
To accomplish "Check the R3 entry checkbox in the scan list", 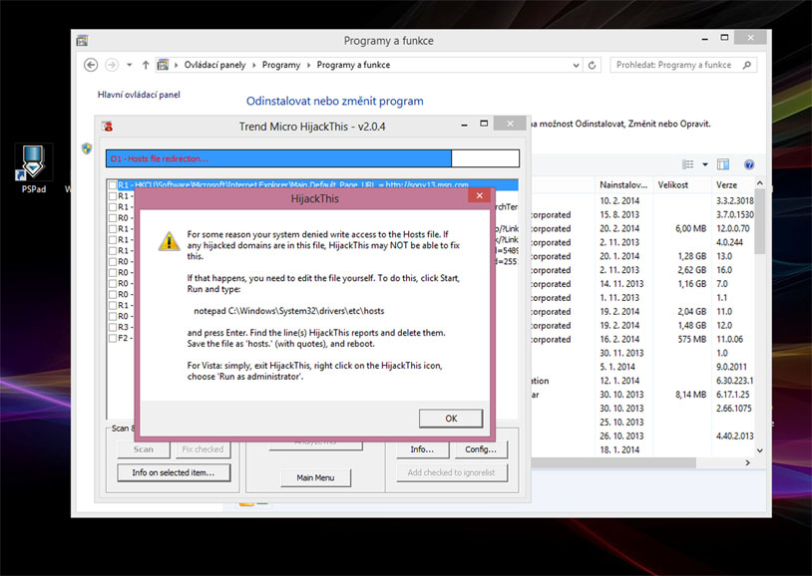I will 112,327.
